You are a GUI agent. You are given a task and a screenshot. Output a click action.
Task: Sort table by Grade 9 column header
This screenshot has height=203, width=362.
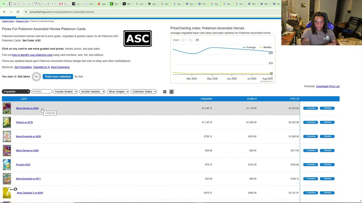click(x=251, y=99)
